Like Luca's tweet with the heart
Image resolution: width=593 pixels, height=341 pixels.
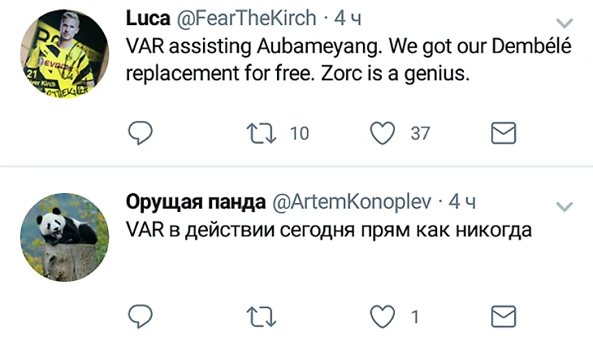point(382,132)
